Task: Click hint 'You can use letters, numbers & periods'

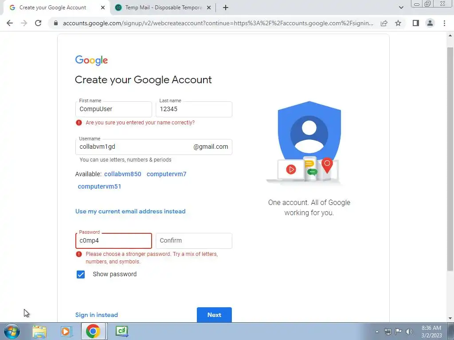Action: pos(125,160)
